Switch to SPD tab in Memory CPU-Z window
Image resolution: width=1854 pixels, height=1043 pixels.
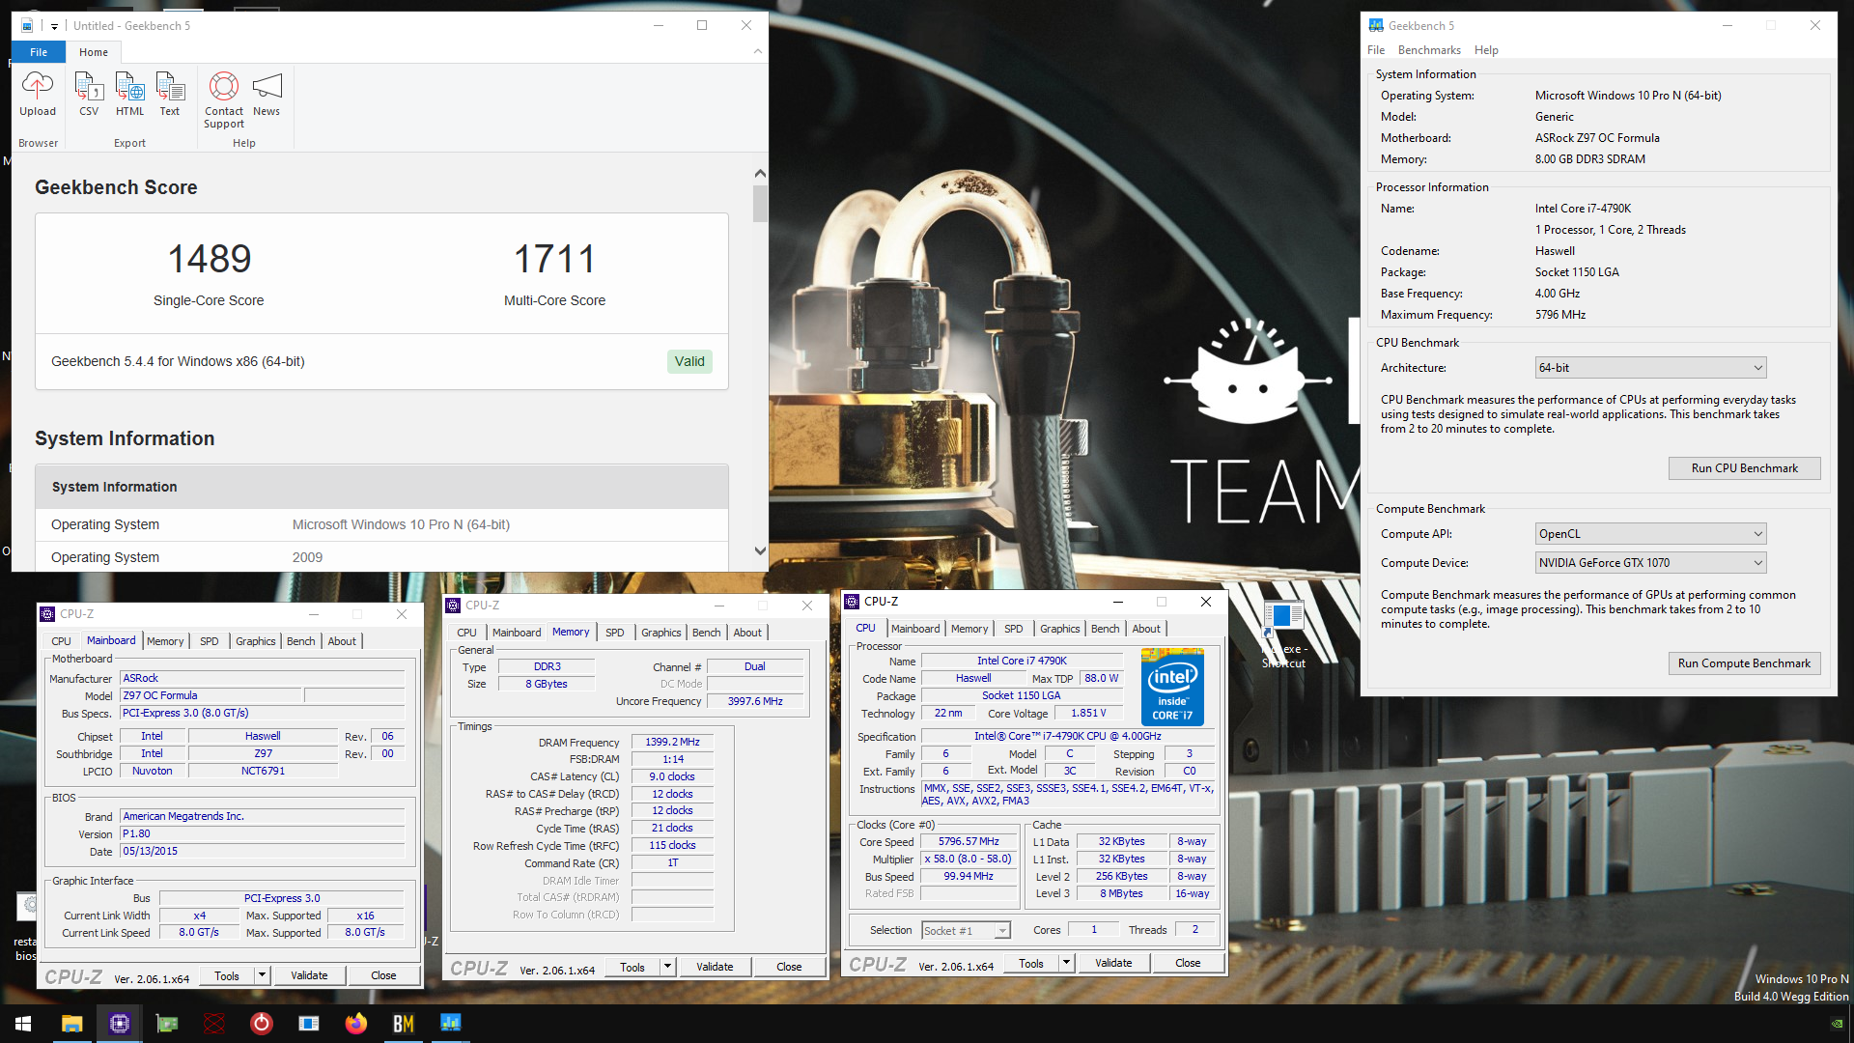click(615, 633)
